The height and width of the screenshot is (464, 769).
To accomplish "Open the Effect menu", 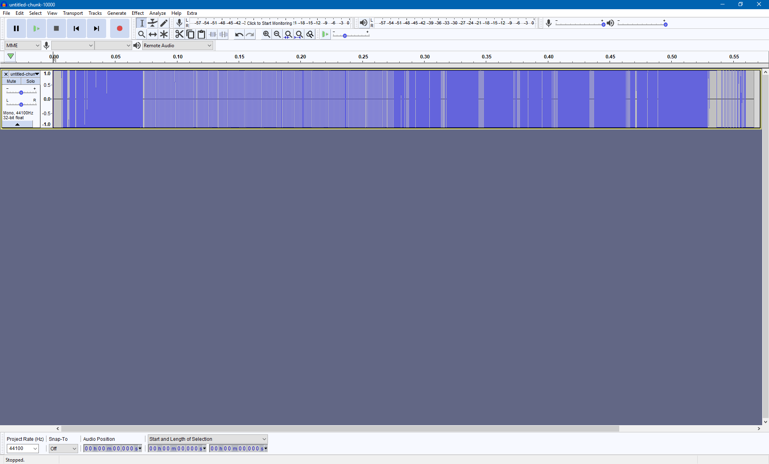I will pyautogui.click(x=137, y=13).
